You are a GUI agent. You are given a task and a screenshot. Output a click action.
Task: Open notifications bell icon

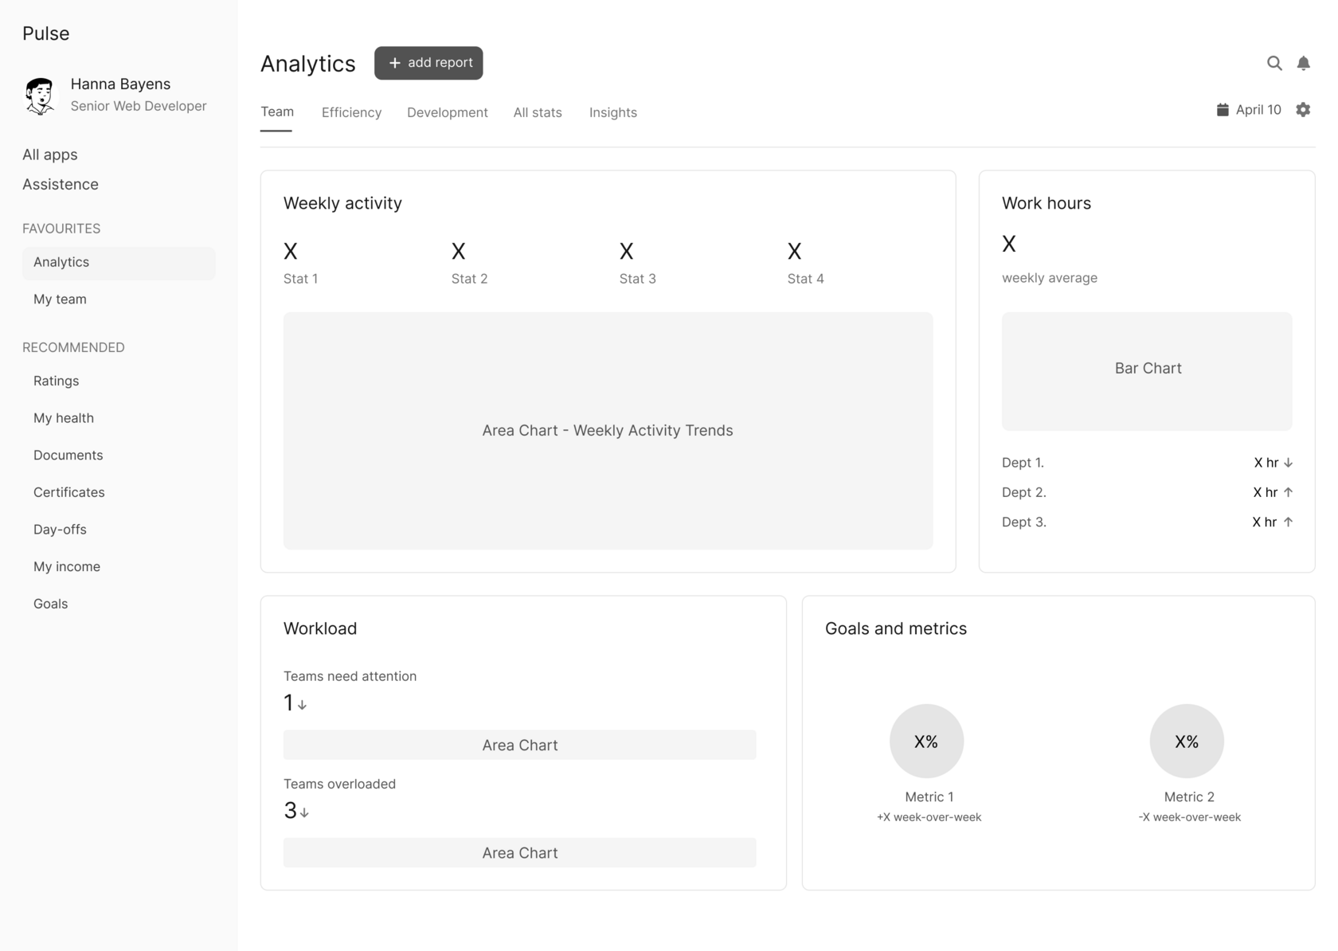point(1303,63)
